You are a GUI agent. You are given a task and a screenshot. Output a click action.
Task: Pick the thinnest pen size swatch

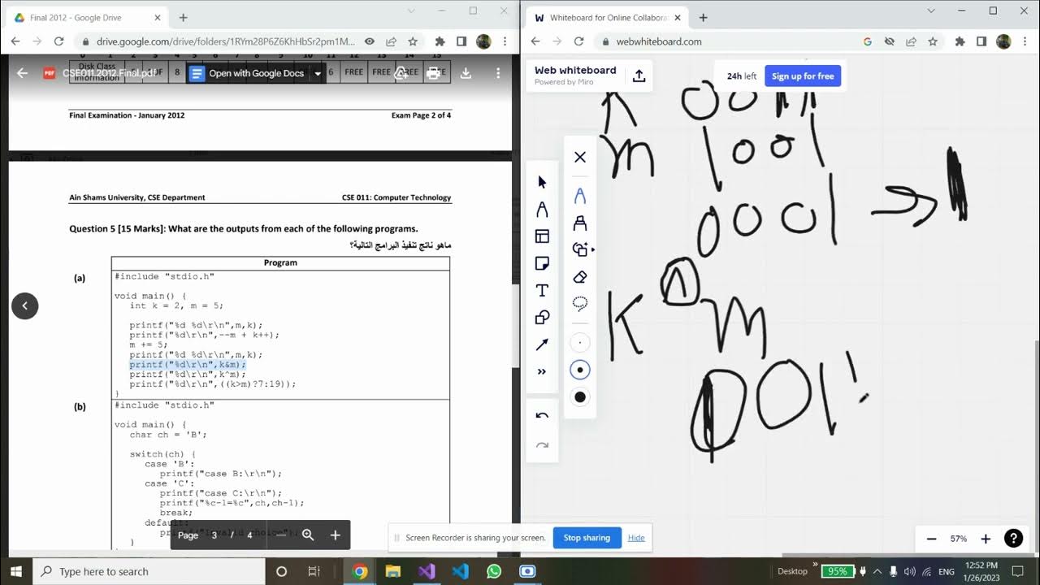(x=580, y=343)
